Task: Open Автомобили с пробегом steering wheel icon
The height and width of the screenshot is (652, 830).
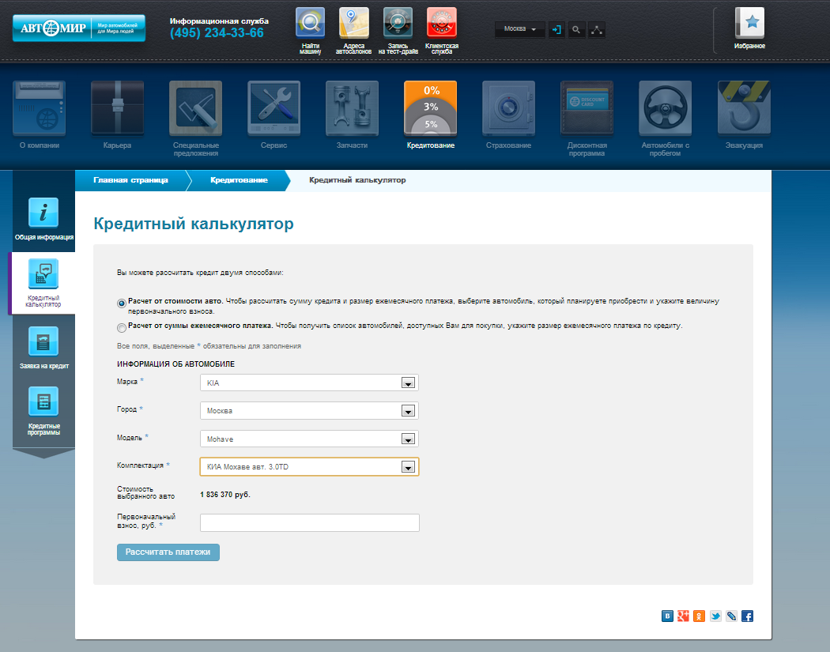Action: 666,108
